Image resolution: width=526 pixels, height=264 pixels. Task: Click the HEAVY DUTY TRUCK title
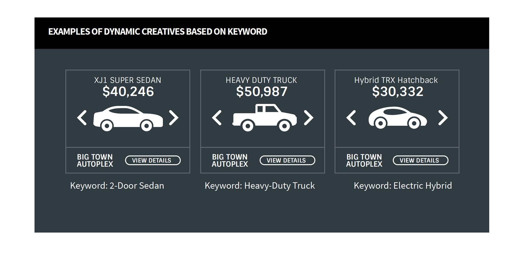pyautogui.click(x=261, y=80)
